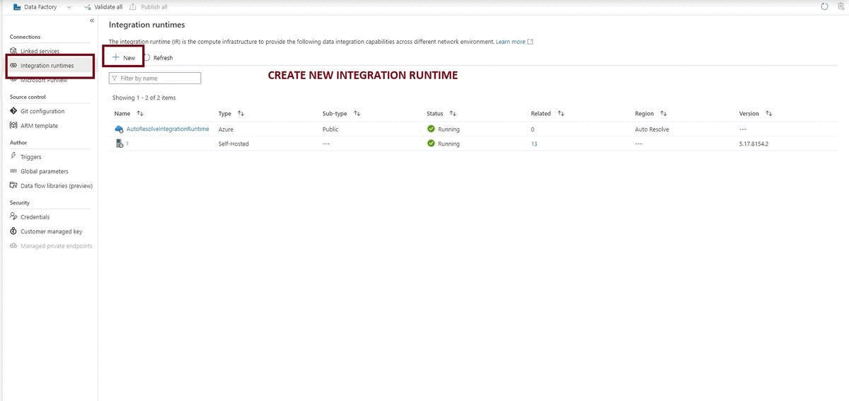Screen dimensions: 849x401
Task: Sort by Name column arrows
Action: click(140, 113)
